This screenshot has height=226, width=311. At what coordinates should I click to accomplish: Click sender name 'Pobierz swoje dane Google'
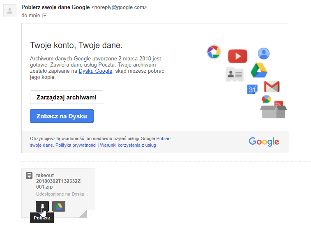click(x=55, y=7)
